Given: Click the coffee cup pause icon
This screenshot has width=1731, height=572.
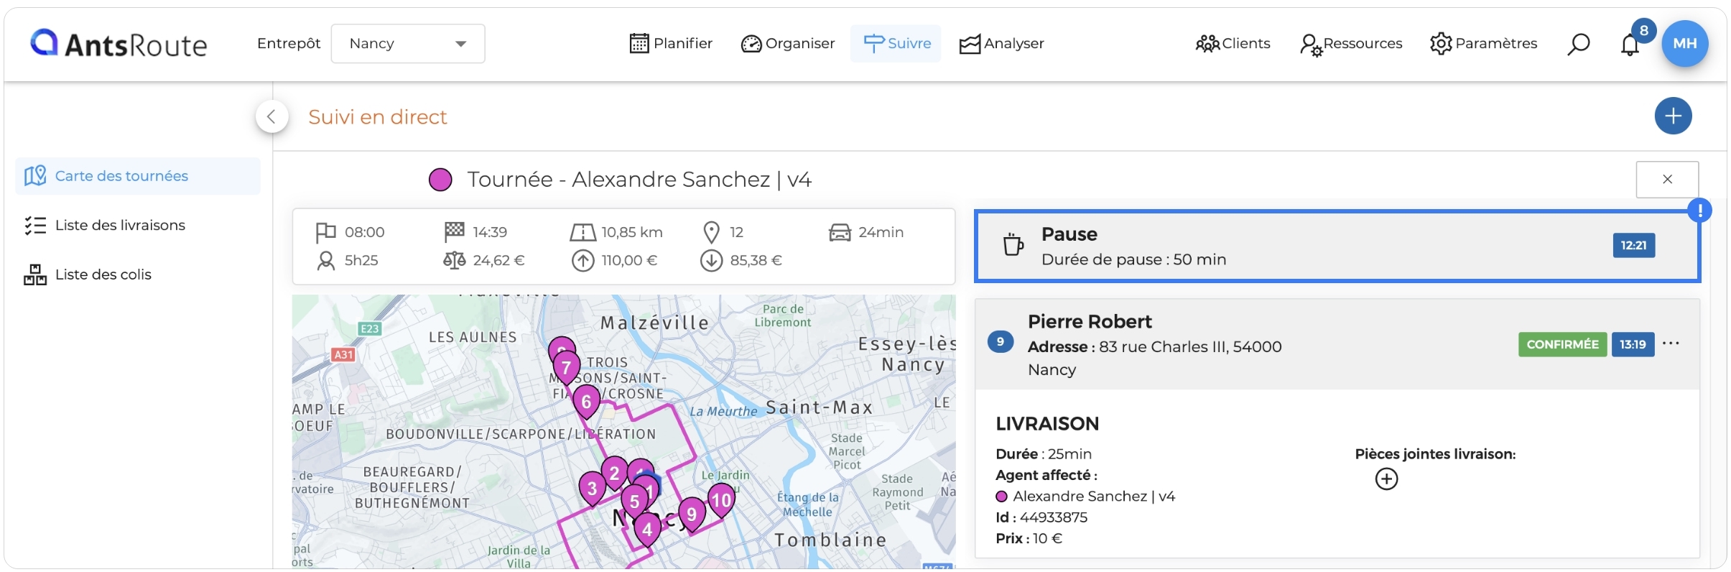Looking at the screenshot, I should click(1013, 244).
